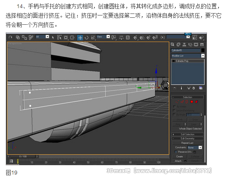Open the Hierarchy panel tab
This screenshot has height=178, width=227.
click(184, 44)
